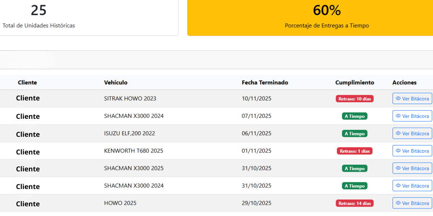Select the Fecha Terminado column header

(265, 82)
